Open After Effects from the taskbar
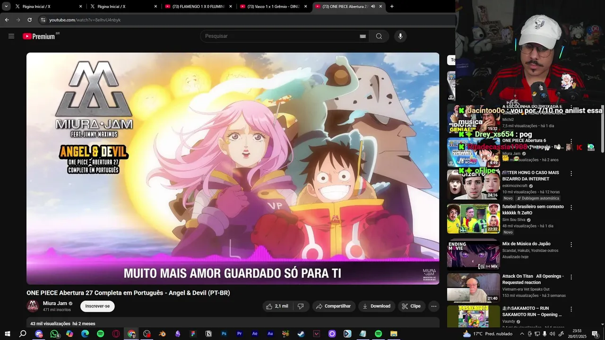 [x=255, y=334]
